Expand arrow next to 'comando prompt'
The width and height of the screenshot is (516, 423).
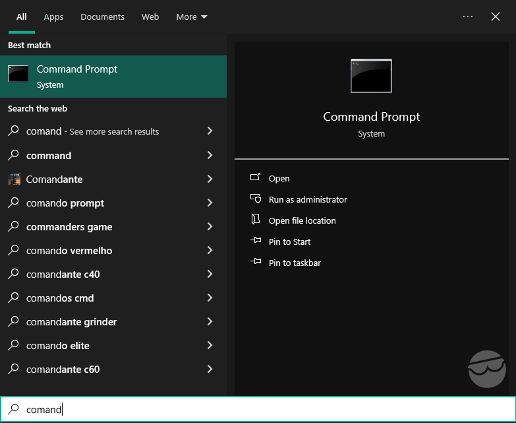210,203
